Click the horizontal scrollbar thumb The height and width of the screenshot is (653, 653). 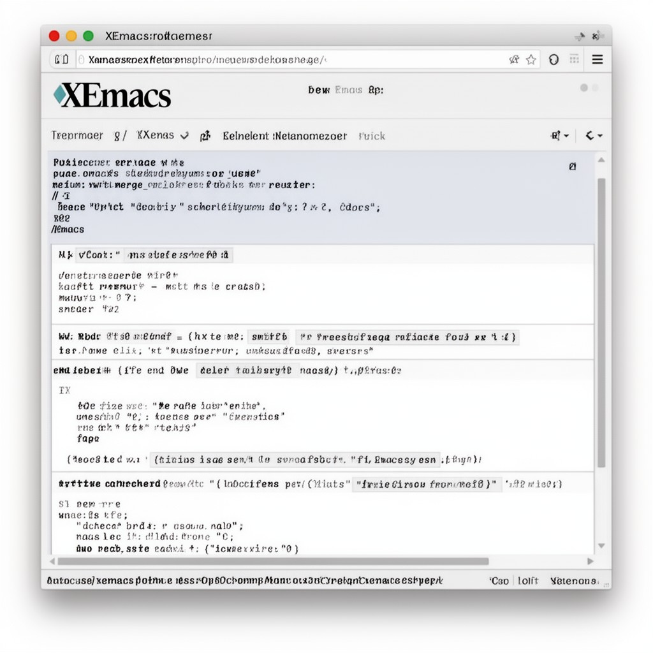tap(273, 561)
